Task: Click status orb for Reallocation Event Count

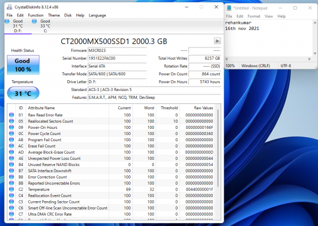Action: [11, 195]
